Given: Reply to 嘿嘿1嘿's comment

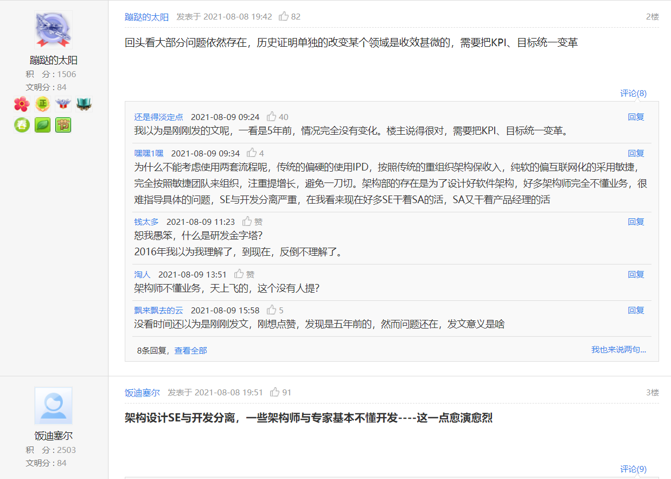Looking at the screenshot, I should 636,153.
